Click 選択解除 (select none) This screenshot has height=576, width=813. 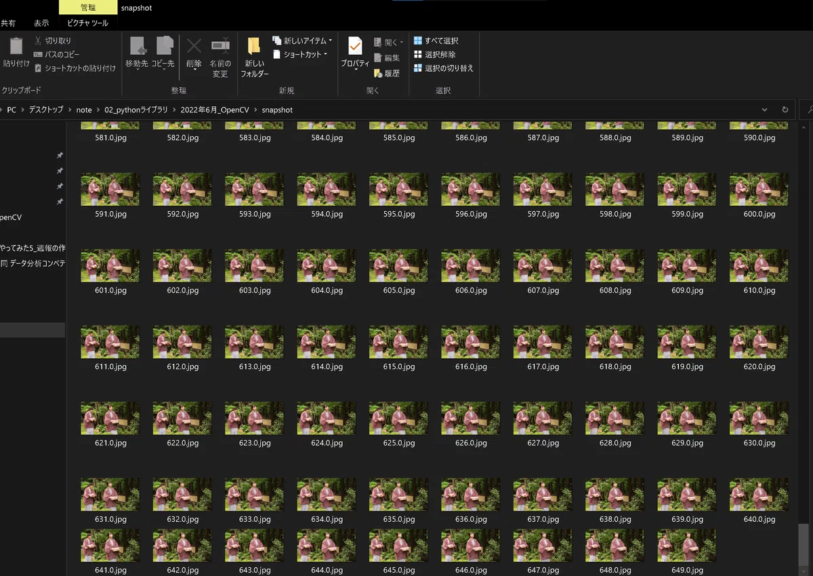(435, 55)
